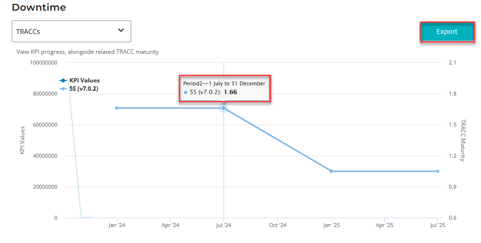Click the Jul '25 data point marker

click(438, 171)
